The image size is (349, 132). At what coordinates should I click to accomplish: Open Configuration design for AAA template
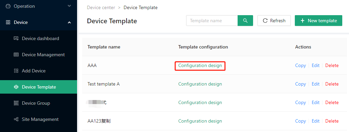click(x=200, y=65)
